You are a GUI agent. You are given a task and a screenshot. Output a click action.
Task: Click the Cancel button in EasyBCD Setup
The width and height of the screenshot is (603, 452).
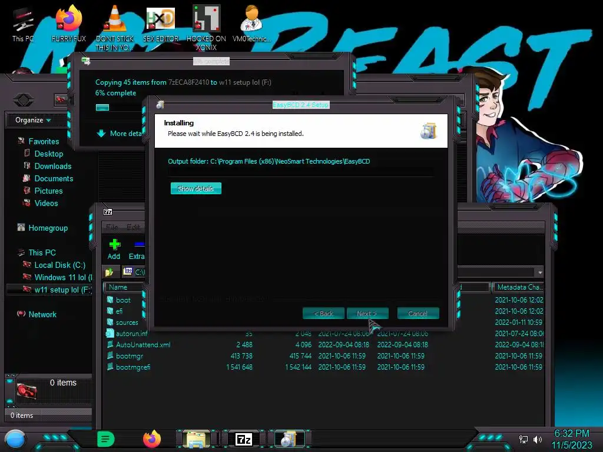[418, 313]
